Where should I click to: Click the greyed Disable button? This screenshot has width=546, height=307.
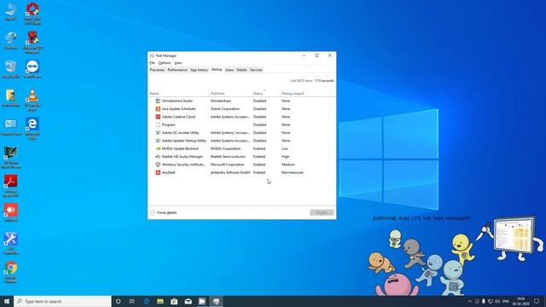pyautogui.click(x=322, y=212)
